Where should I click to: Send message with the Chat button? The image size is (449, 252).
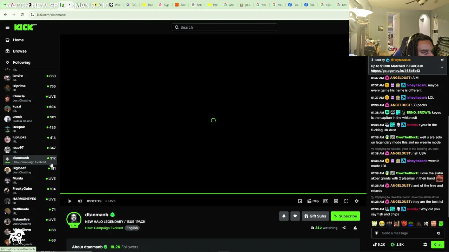pyautogui.click(x=438, y=245)
